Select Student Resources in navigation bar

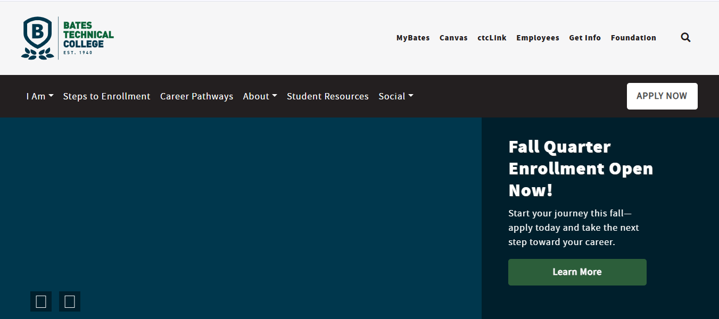tap(327, 96)
